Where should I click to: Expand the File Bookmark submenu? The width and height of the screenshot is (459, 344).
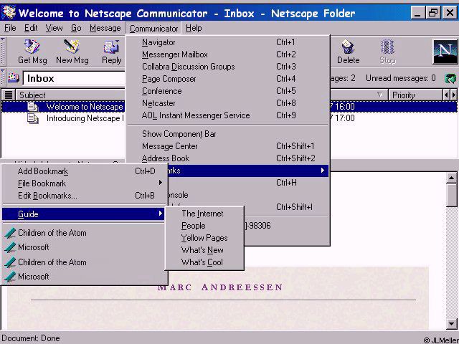pyautogui.click(x=83, y=183)
